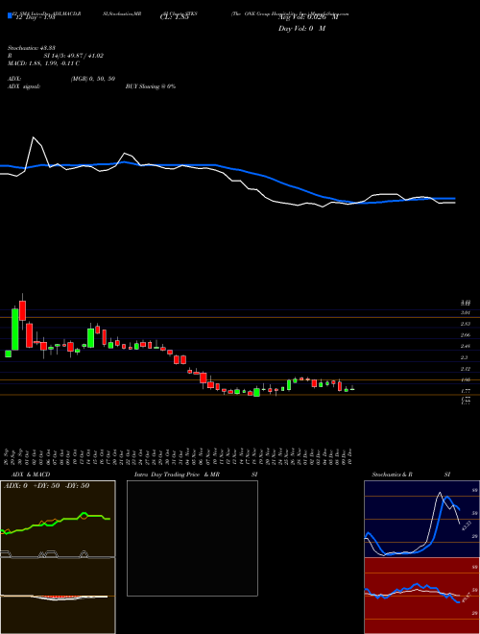Open the ADX green line chart panel
The height and width of the screenshot is (634, 480).
58,519
